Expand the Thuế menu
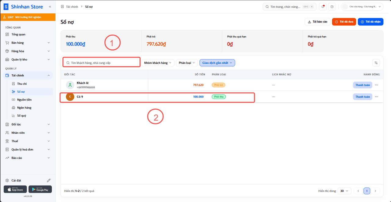This screenshot has height=202, width=391. pos(28,141)
